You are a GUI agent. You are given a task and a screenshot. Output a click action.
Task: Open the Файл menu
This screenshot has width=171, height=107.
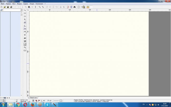tap(2, 4)
